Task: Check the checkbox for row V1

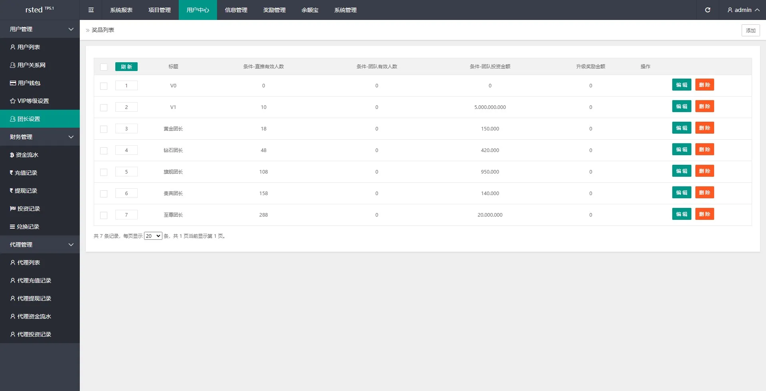Action: tap(104, 108)
